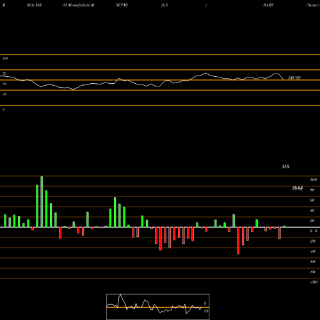320x320 pixels.
Task: Click the MR axis label 100
Action: click(x=313, y=180)
